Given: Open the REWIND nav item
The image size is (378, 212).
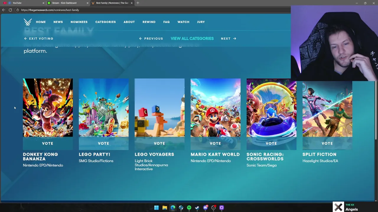Looking at the screenshot, I should tap(149, 22).
